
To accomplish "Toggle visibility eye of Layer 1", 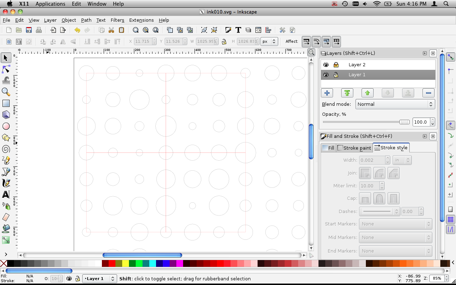I will tap(326, 74).
